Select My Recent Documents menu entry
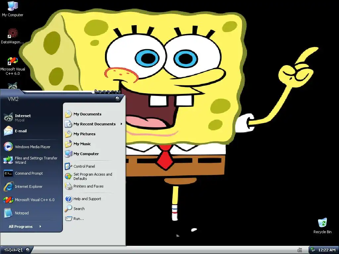 [94, 124]
